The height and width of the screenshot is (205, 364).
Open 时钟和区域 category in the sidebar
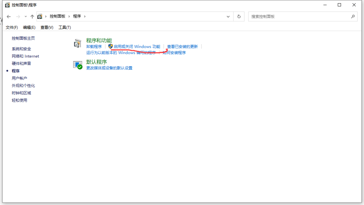point(21,93)
